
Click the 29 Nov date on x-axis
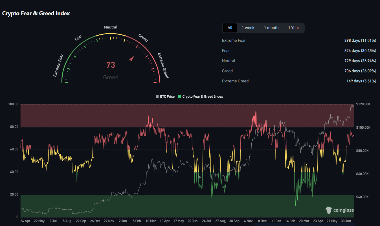tap(109, 221)
